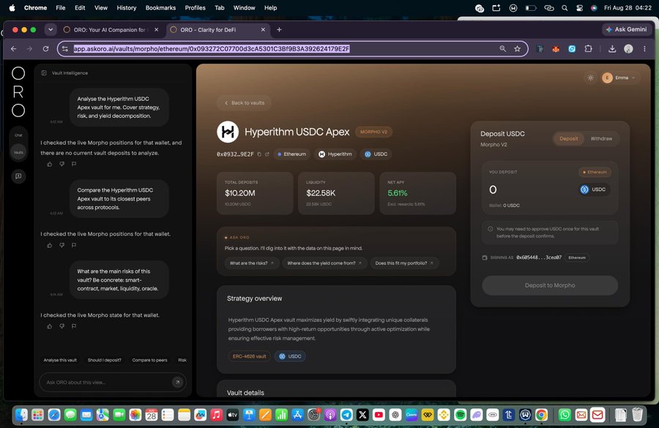Flag the 'live Morpho state' reply
This screenshot has height=428, width=659.
(74, 326)
